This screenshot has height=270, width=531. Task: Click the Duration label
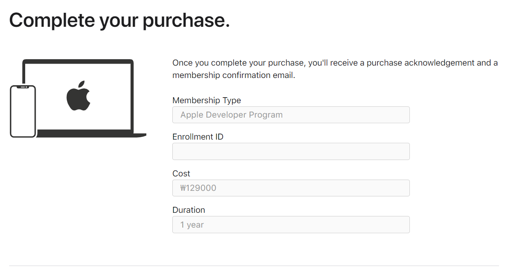tap(189, 210)
